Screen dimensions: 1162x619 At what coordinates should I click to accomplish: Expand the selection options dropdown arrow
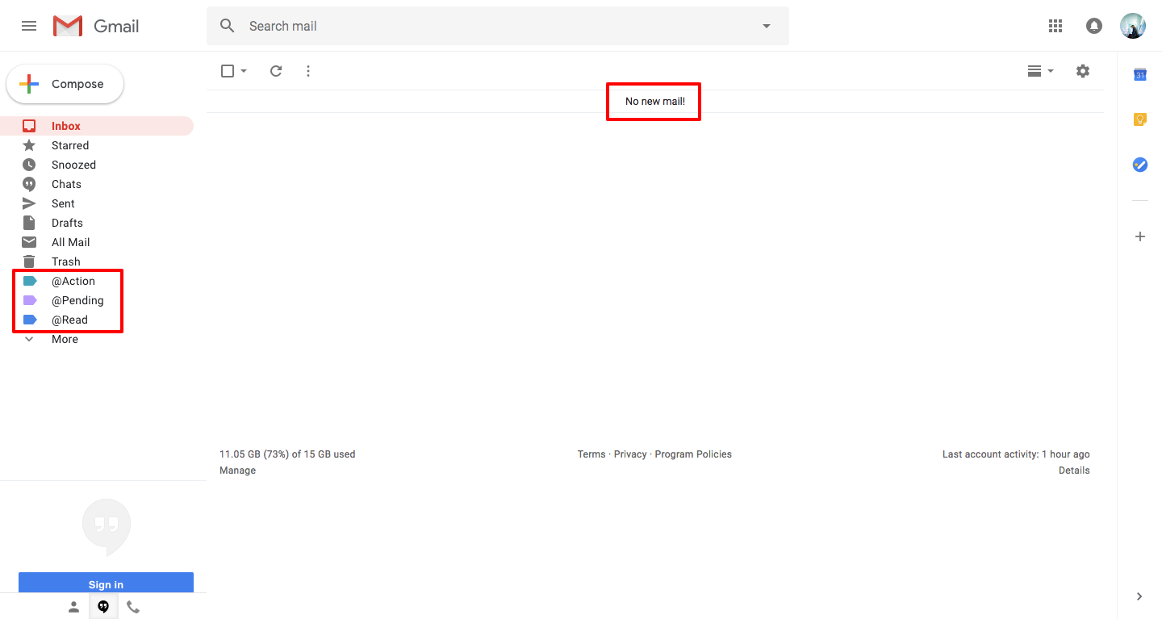point(242,71)
